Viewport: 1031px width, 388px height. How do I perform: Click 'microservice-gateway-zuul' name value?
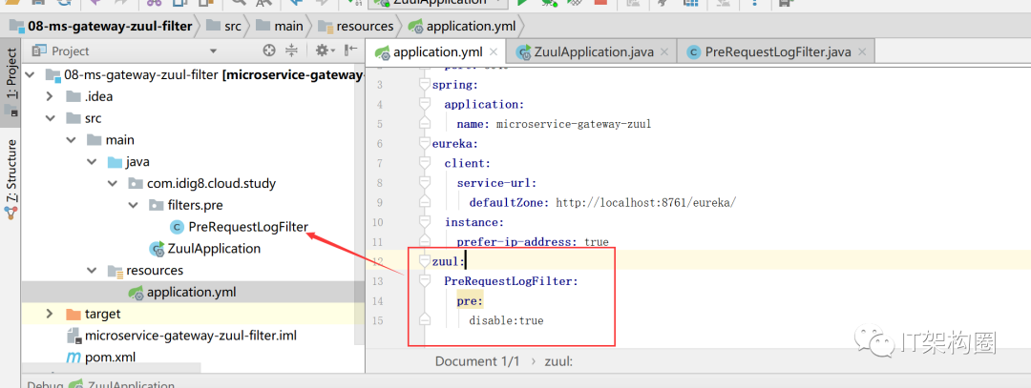pyautogui.click(x=574, y=124)
